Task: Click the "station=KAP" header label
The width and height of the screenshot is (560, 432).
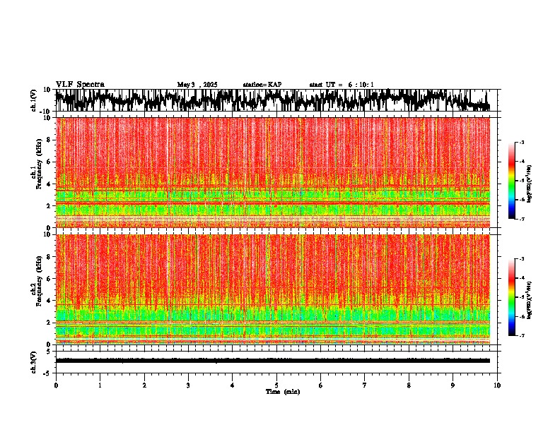Action: [262, 85]
